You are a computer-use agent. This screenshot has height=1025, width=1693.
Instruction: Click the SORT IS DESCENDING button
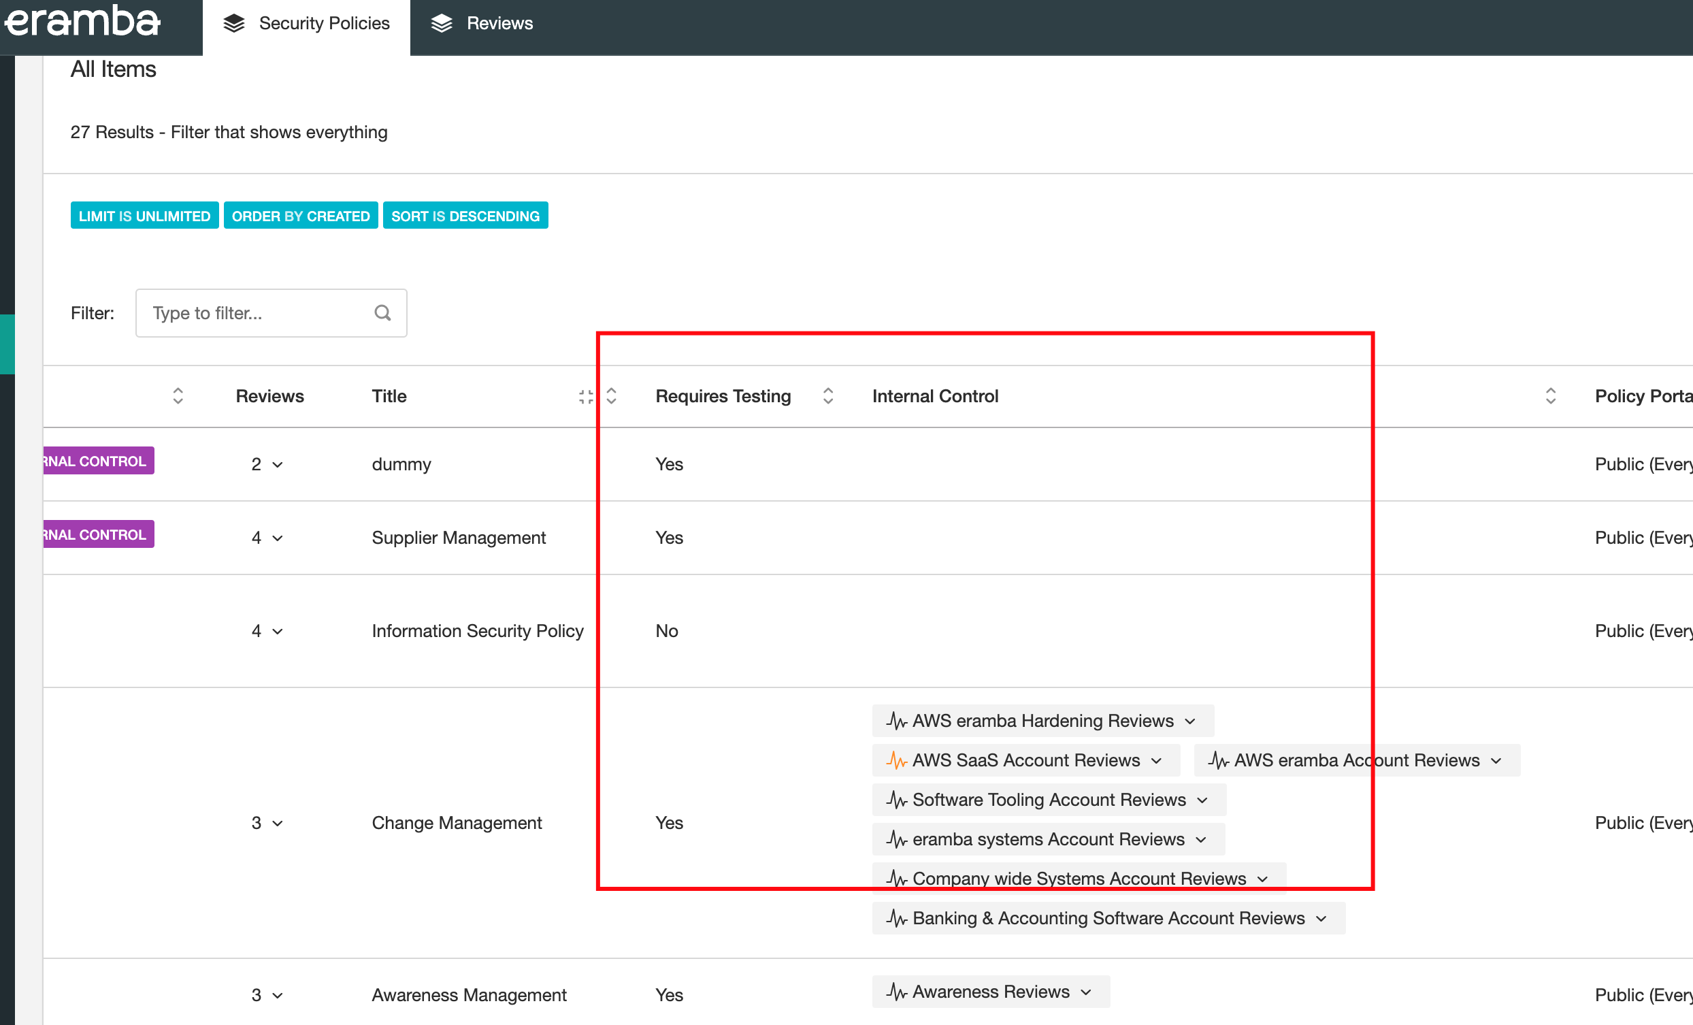pos(465,215)
